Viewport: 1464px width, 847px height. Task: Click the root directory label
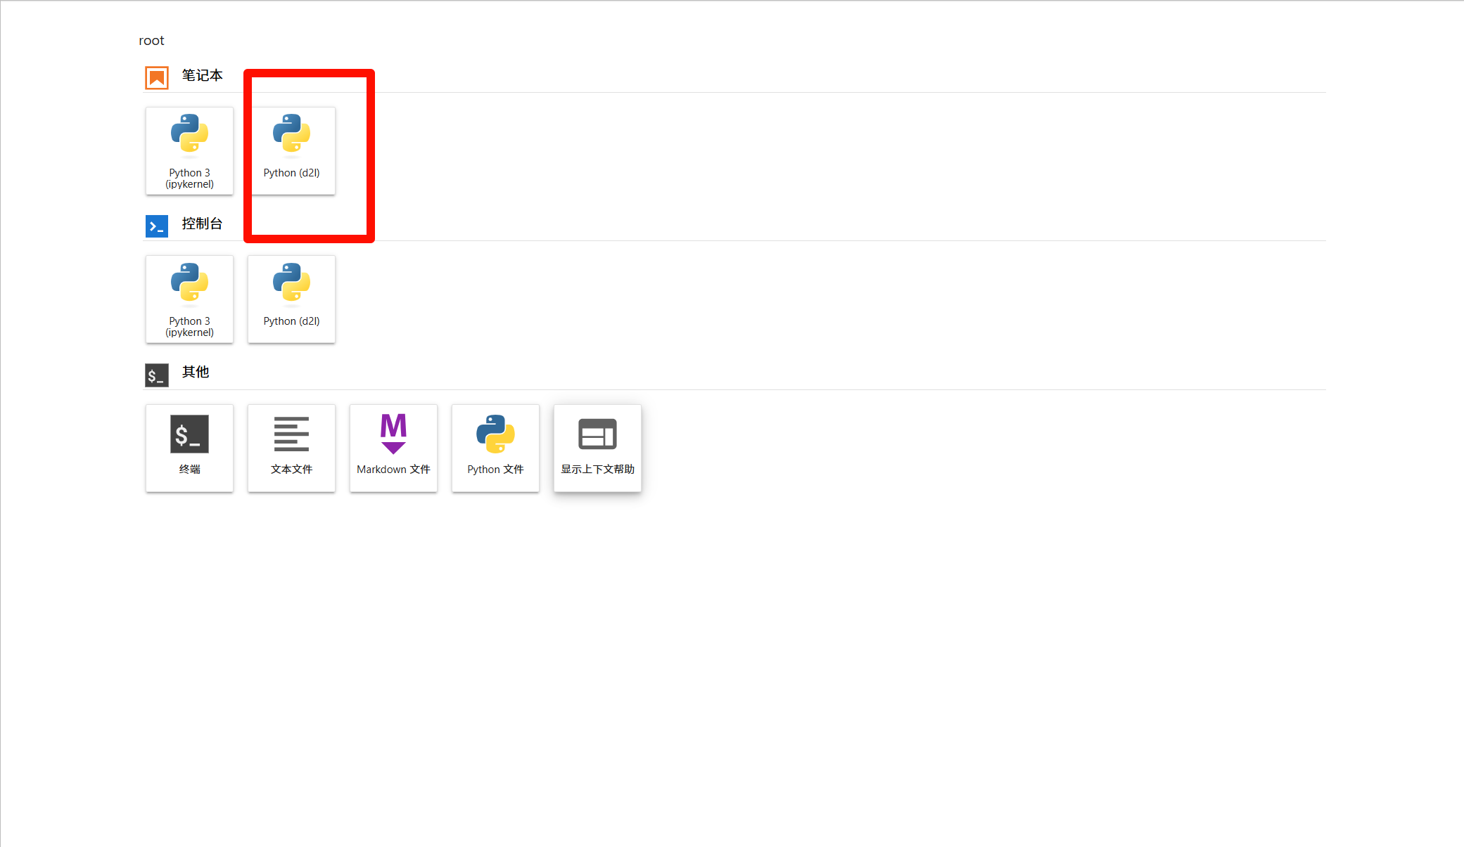[151, 41]
